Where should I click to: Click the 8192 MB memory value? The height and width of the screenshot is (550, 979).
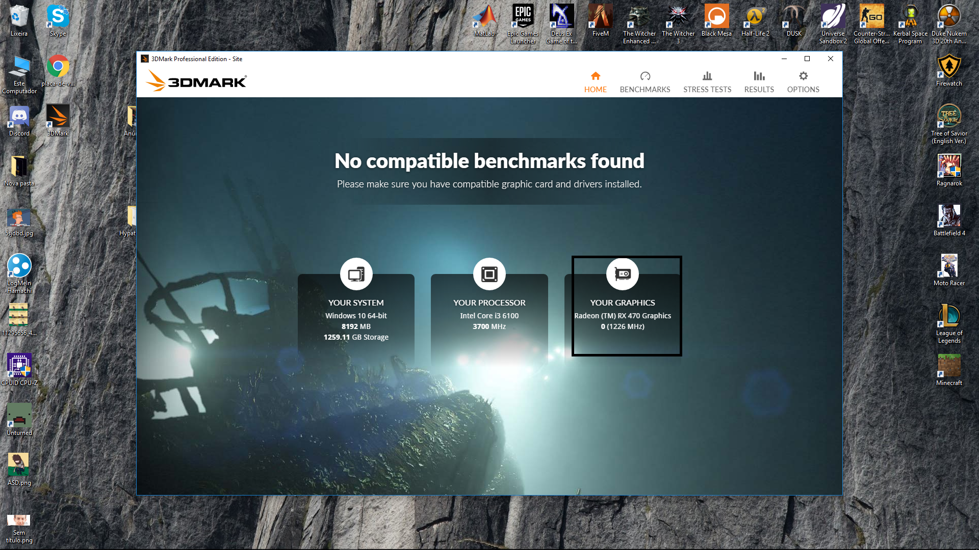pos(356,326)
